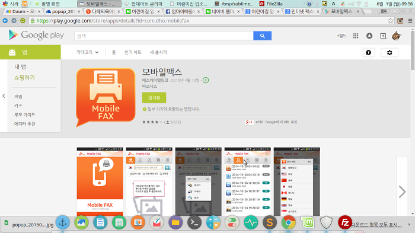Screen dimensions: 415x233
Task: Show next screenshots with right chevron
Action: click(x=402, y=191)
